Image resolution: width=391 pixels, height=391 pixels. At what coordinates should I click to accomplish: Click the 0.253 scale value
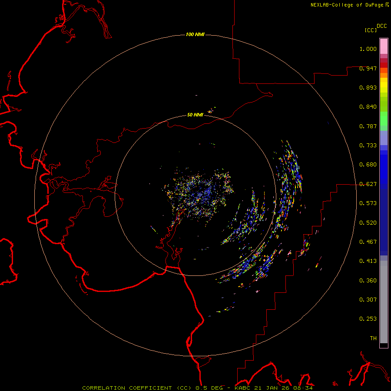pyautogui.click(x=368, y=319)
